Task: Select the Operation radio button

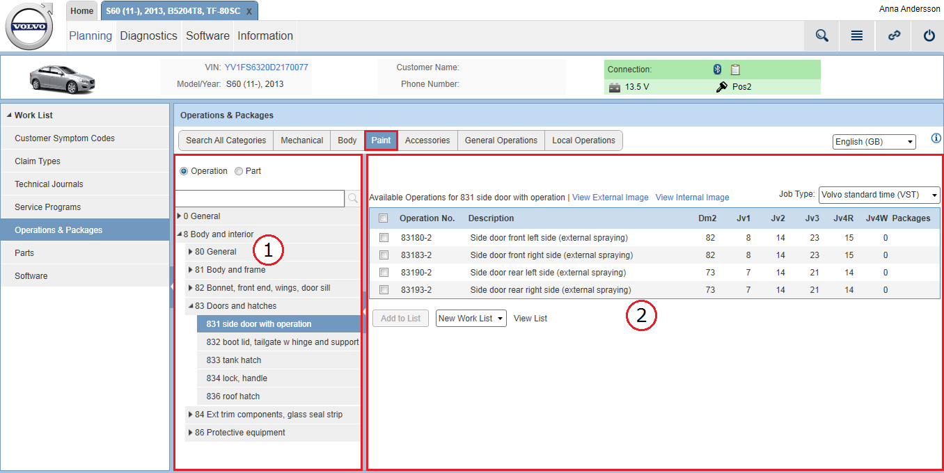Action: [184, 171]
